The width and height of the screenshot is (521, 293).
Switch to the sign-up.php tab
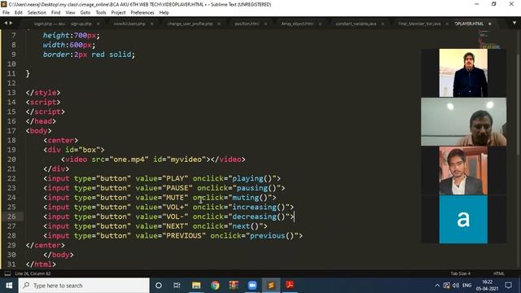pos(81,24)
